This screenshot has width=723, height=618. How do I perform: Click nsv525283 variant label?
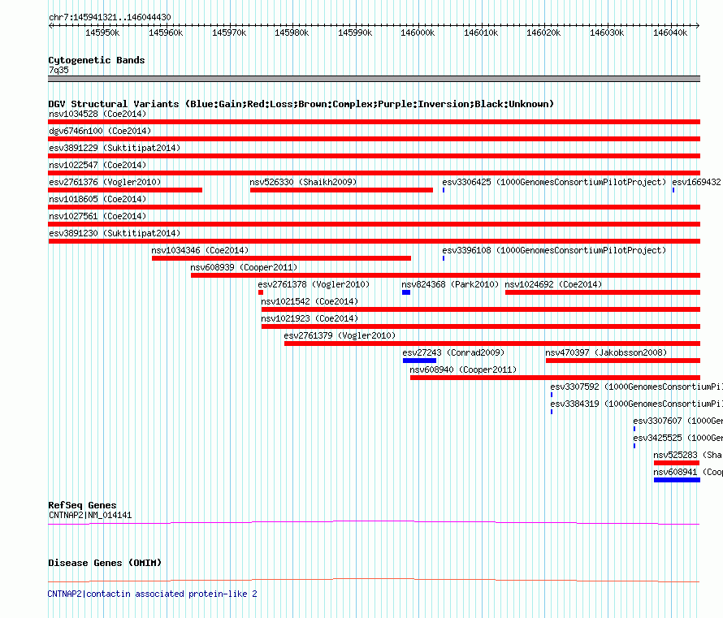tap(687, 455)
